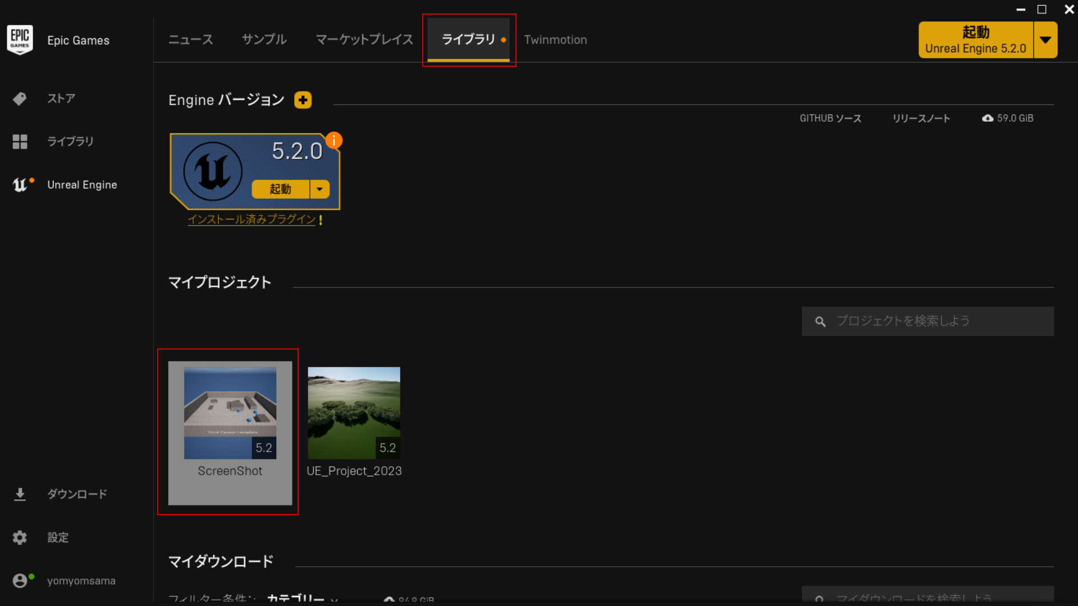Open sidebar Library grid icon
This screenshot has width=1078, height=606.
[20, 141]
